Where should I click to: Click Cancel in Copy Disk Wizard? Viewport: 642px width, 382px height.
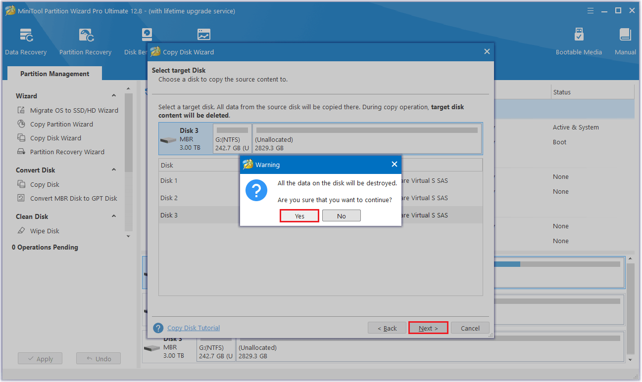(x=470, y=328)
